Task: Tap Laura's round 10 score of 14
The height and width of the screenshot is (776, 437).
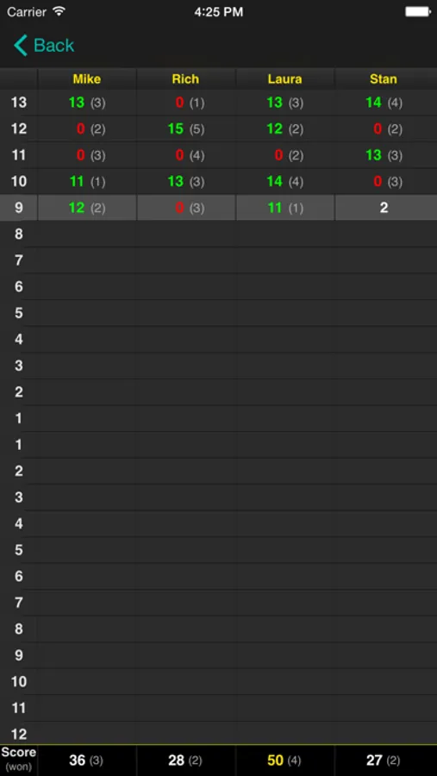Action: (275, 182)
